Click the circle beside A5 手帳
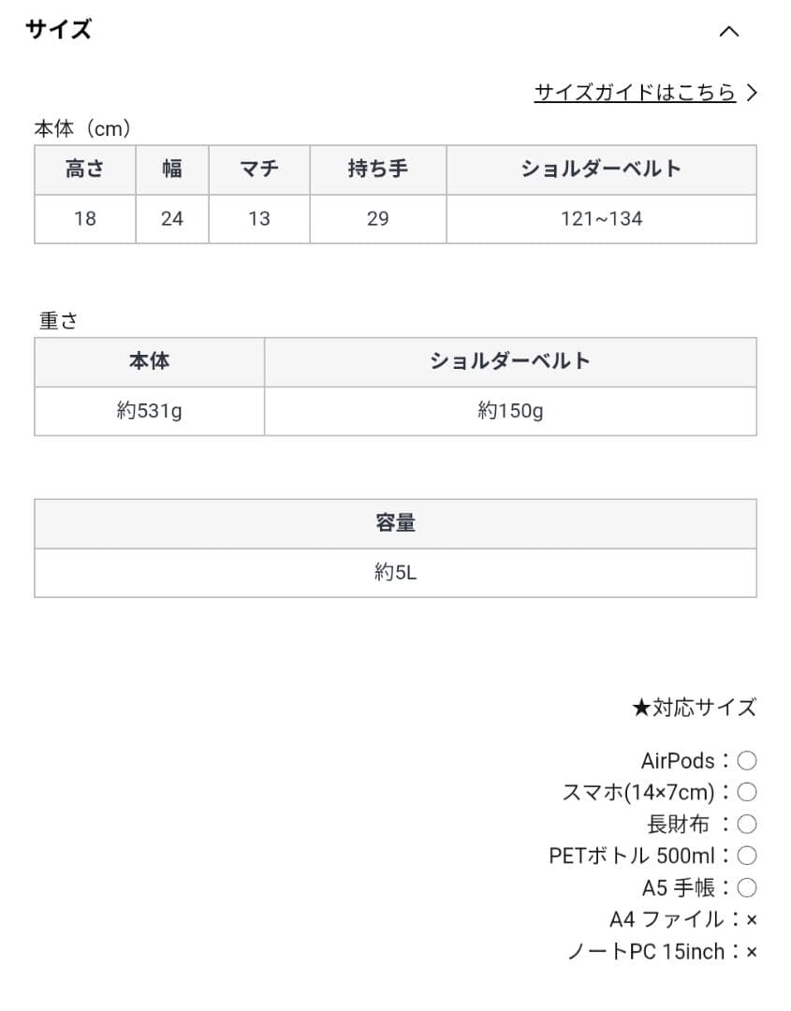The width and height of the screenshot is (791, 1011). pyautogui.click(x=747, y=886)
